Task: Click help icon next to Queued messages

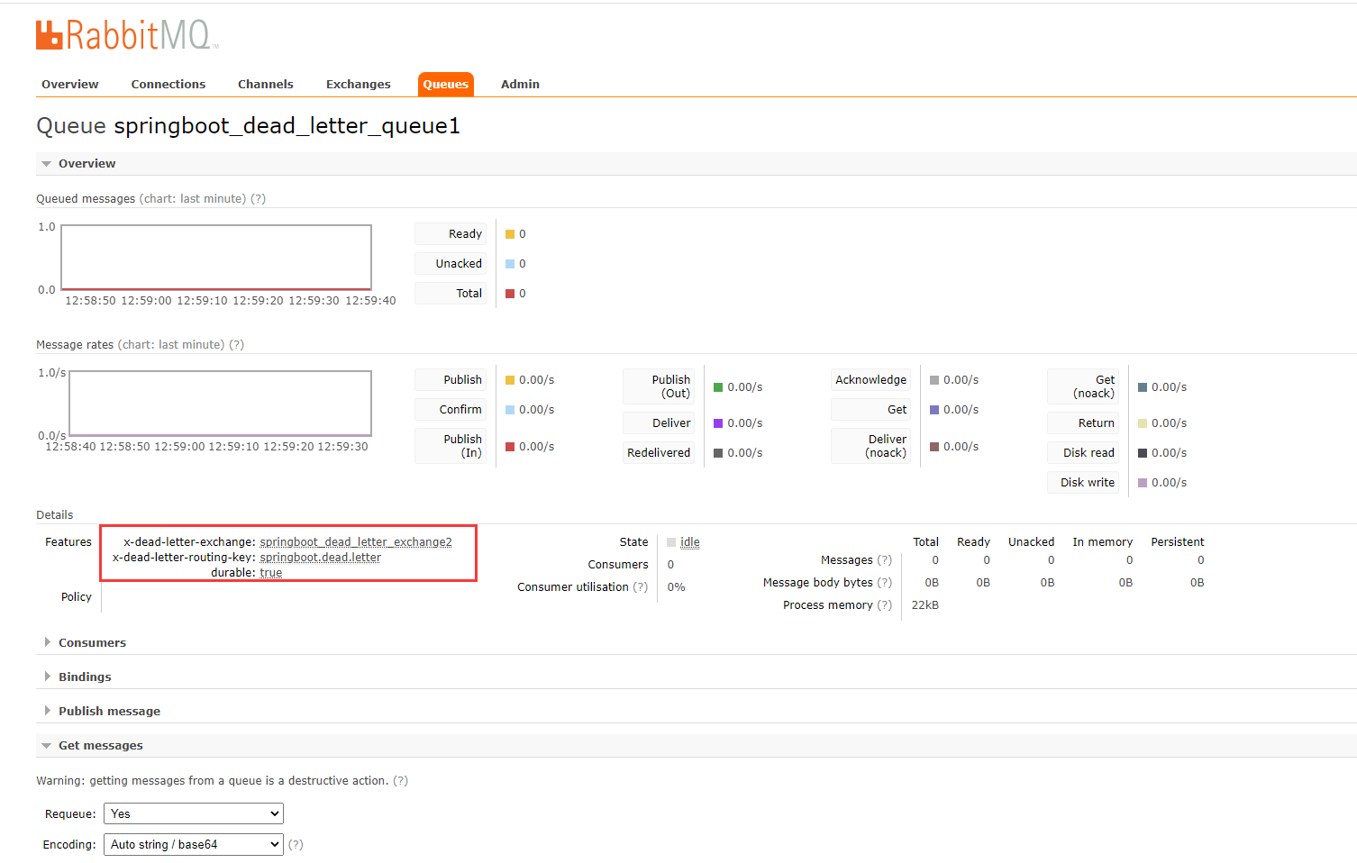Action: [x=258, y=198]
